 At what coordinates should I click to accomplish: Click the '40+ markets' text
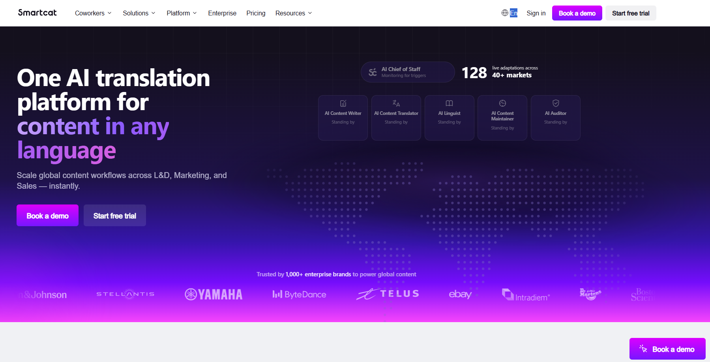(512, 75)
